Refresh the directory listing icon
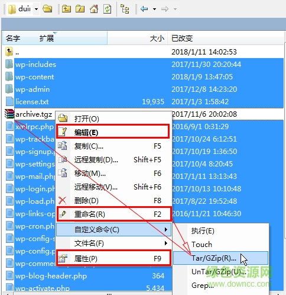Image resolution: width=286 pixels, height=295 pixels. click(108, 9)
